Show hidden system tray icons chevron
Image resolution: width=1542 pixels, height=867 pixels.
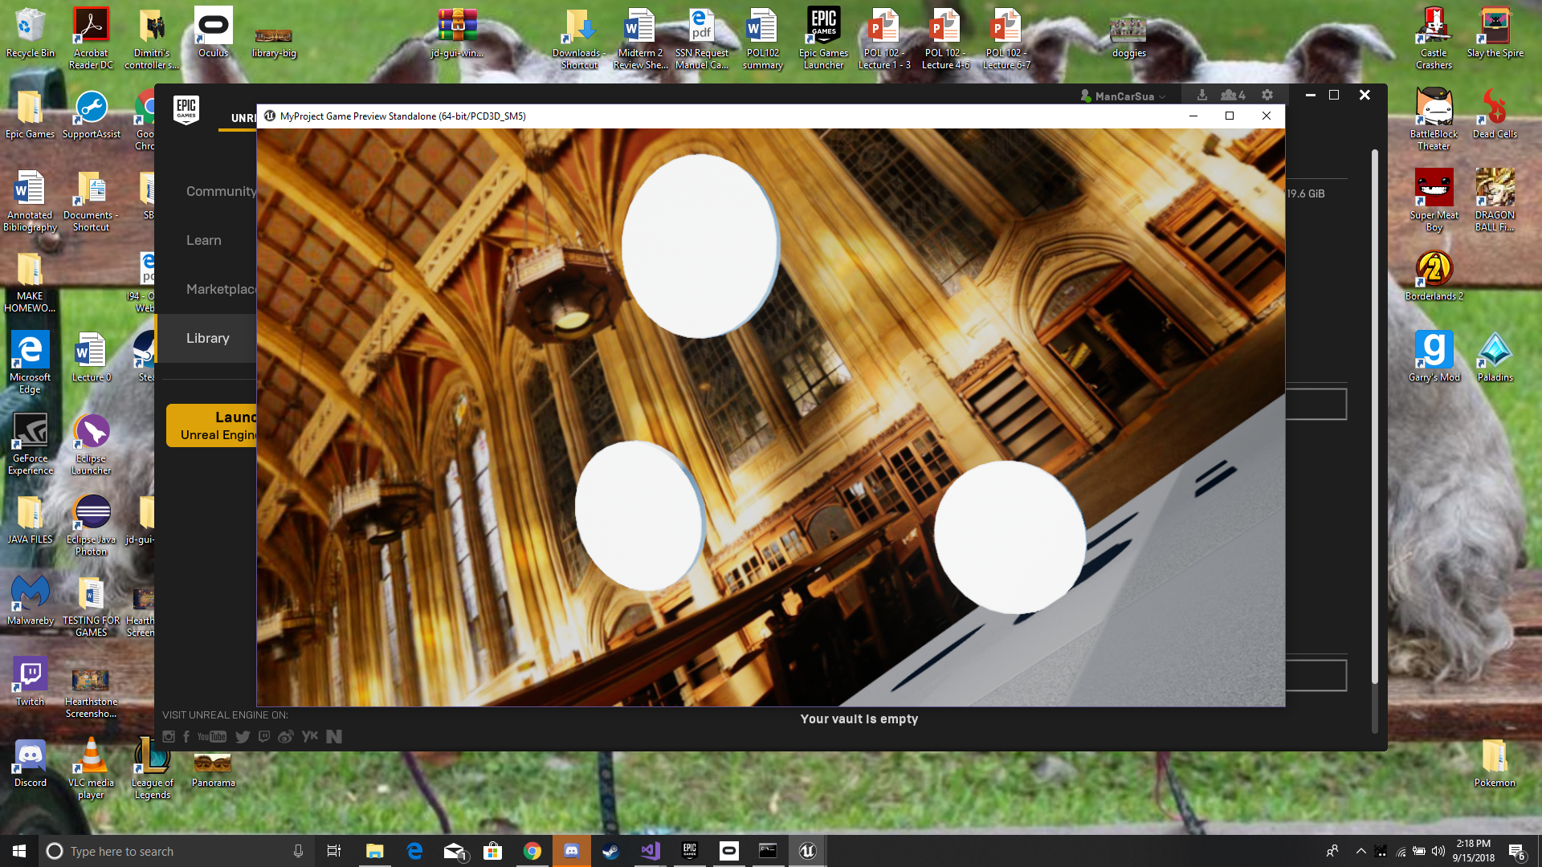pyautogui.click(x=1360, y=851)
